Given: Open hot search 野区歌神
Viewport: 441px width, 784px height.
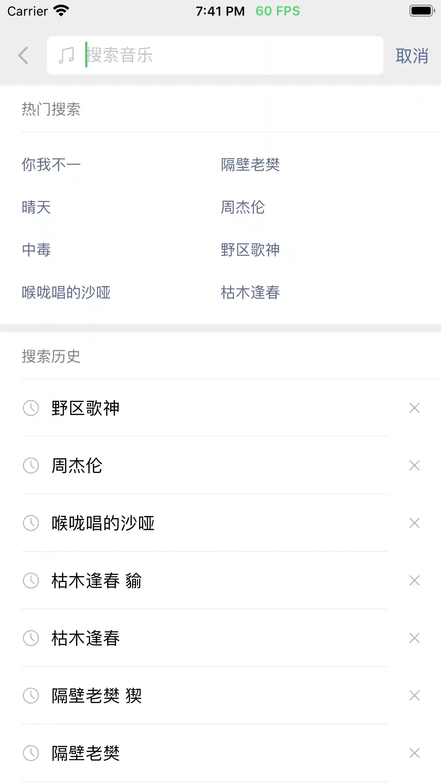Looking at the screenshot, I should pos(250,250).
